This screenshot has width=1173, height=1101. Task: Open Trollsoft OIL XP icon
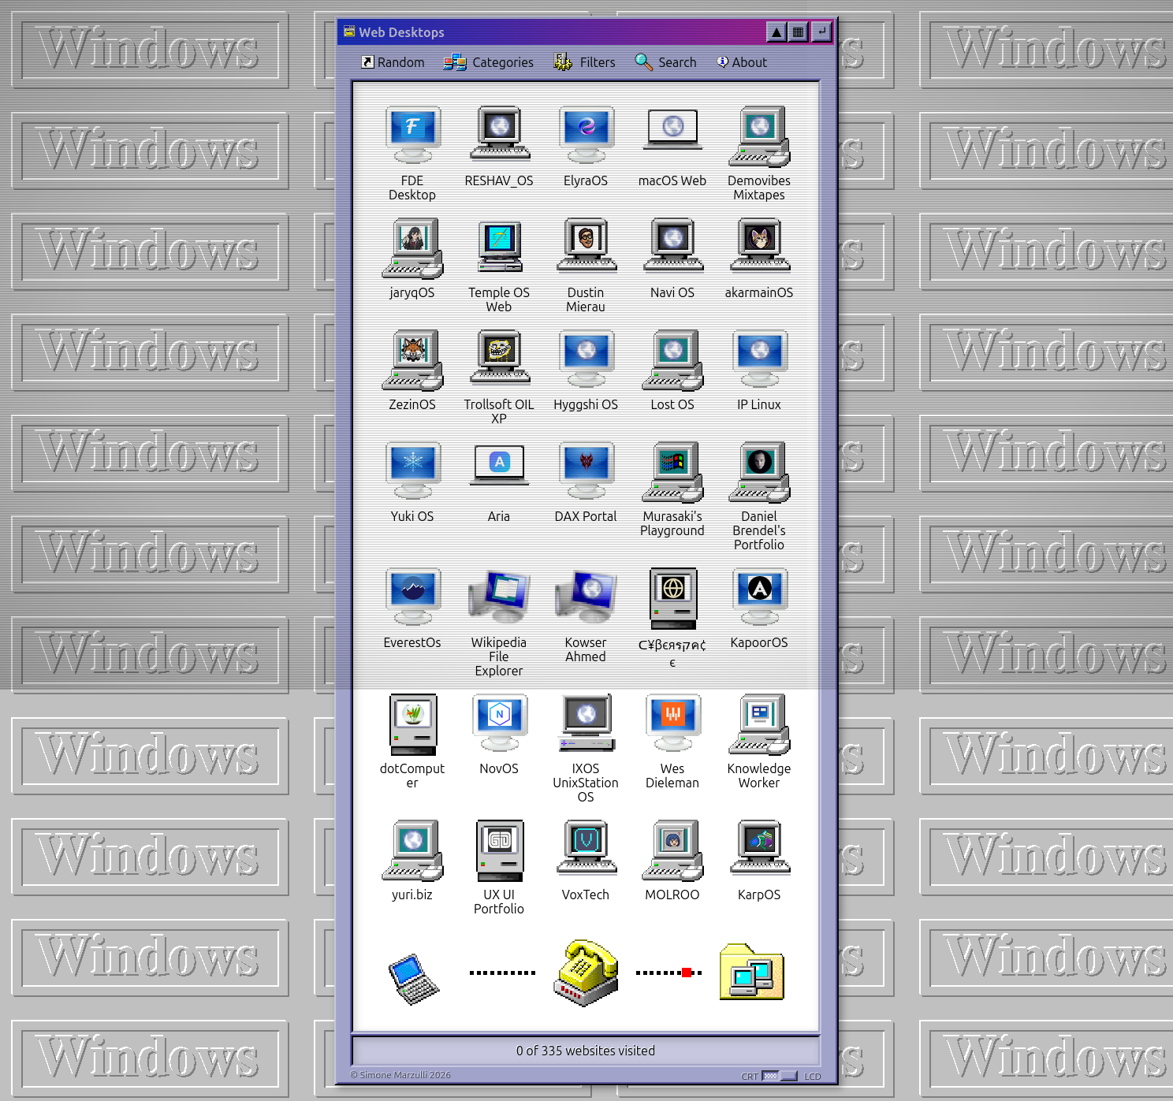pyautogui.click(x=499, y=359)
